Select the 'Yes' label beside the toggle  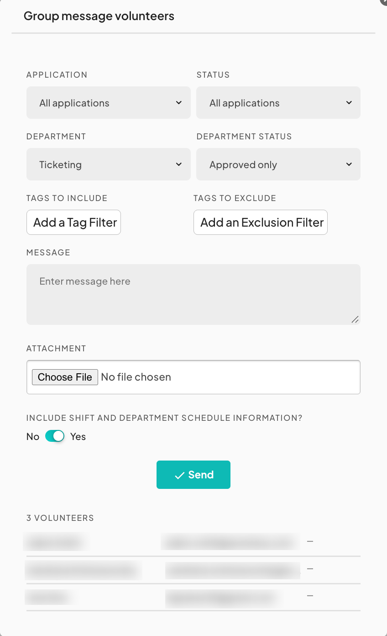pyautogui.click(x=78, y=437)
